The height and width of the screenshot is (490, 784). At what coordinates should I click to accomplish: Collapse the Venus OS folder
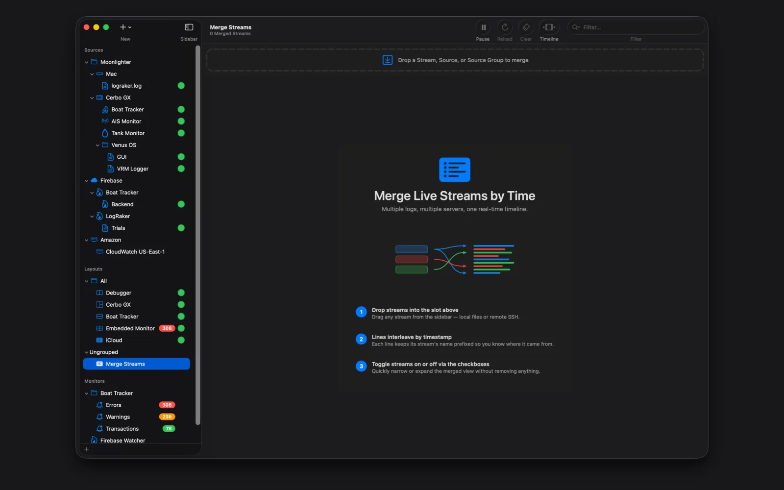pyautogui.click(x=98, y=145)
